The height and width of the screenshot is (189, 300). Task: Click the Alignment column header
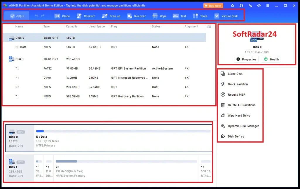point(191,26)
